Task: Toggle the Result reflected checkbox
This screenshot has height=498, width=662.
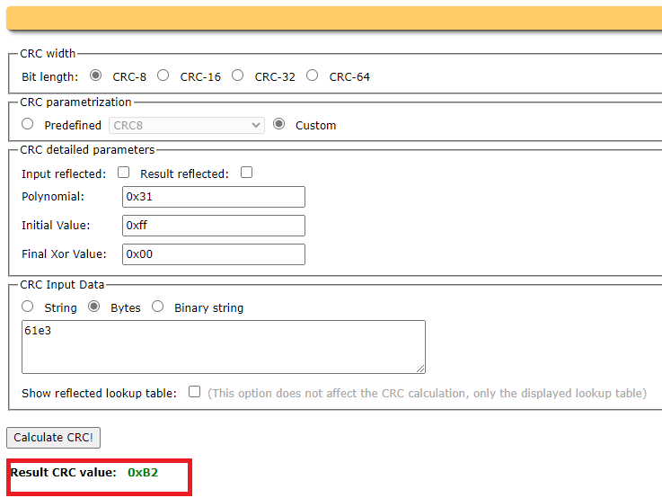Action: 246,173
